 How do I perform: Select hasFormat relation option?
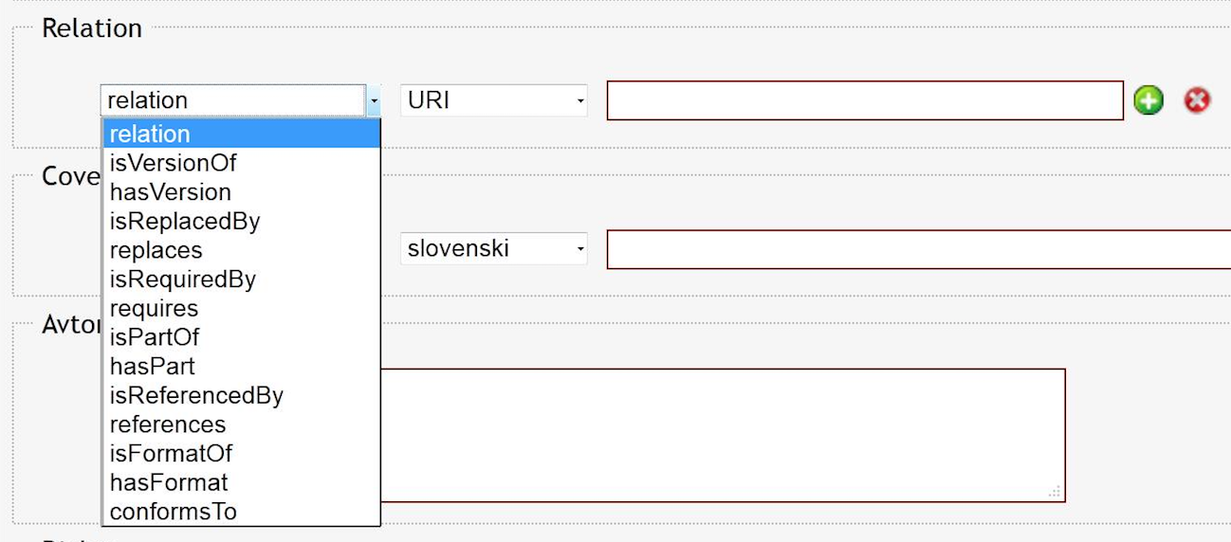[169, 482]
